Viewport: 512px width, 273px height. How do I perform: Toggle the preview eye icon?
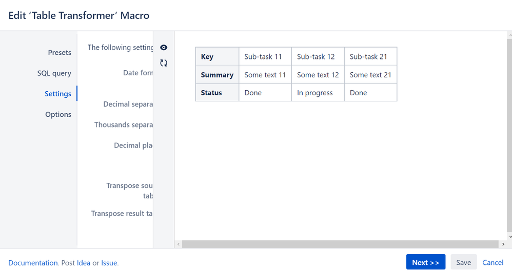click(164, 48)
